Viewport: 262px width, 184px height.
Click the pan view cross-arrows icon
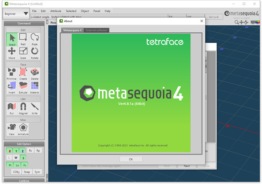point(241,22)
